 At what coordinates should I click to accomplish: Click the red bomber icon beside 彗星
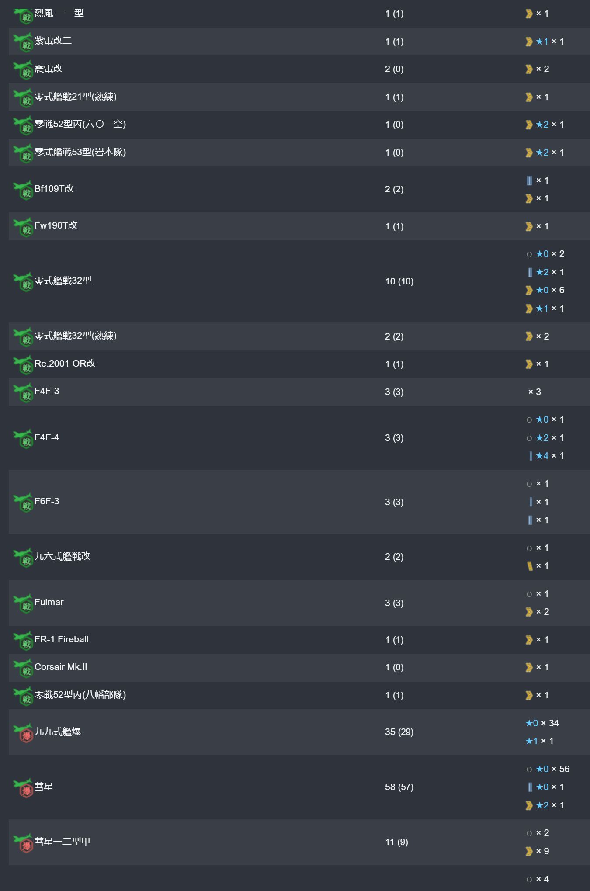23,788
